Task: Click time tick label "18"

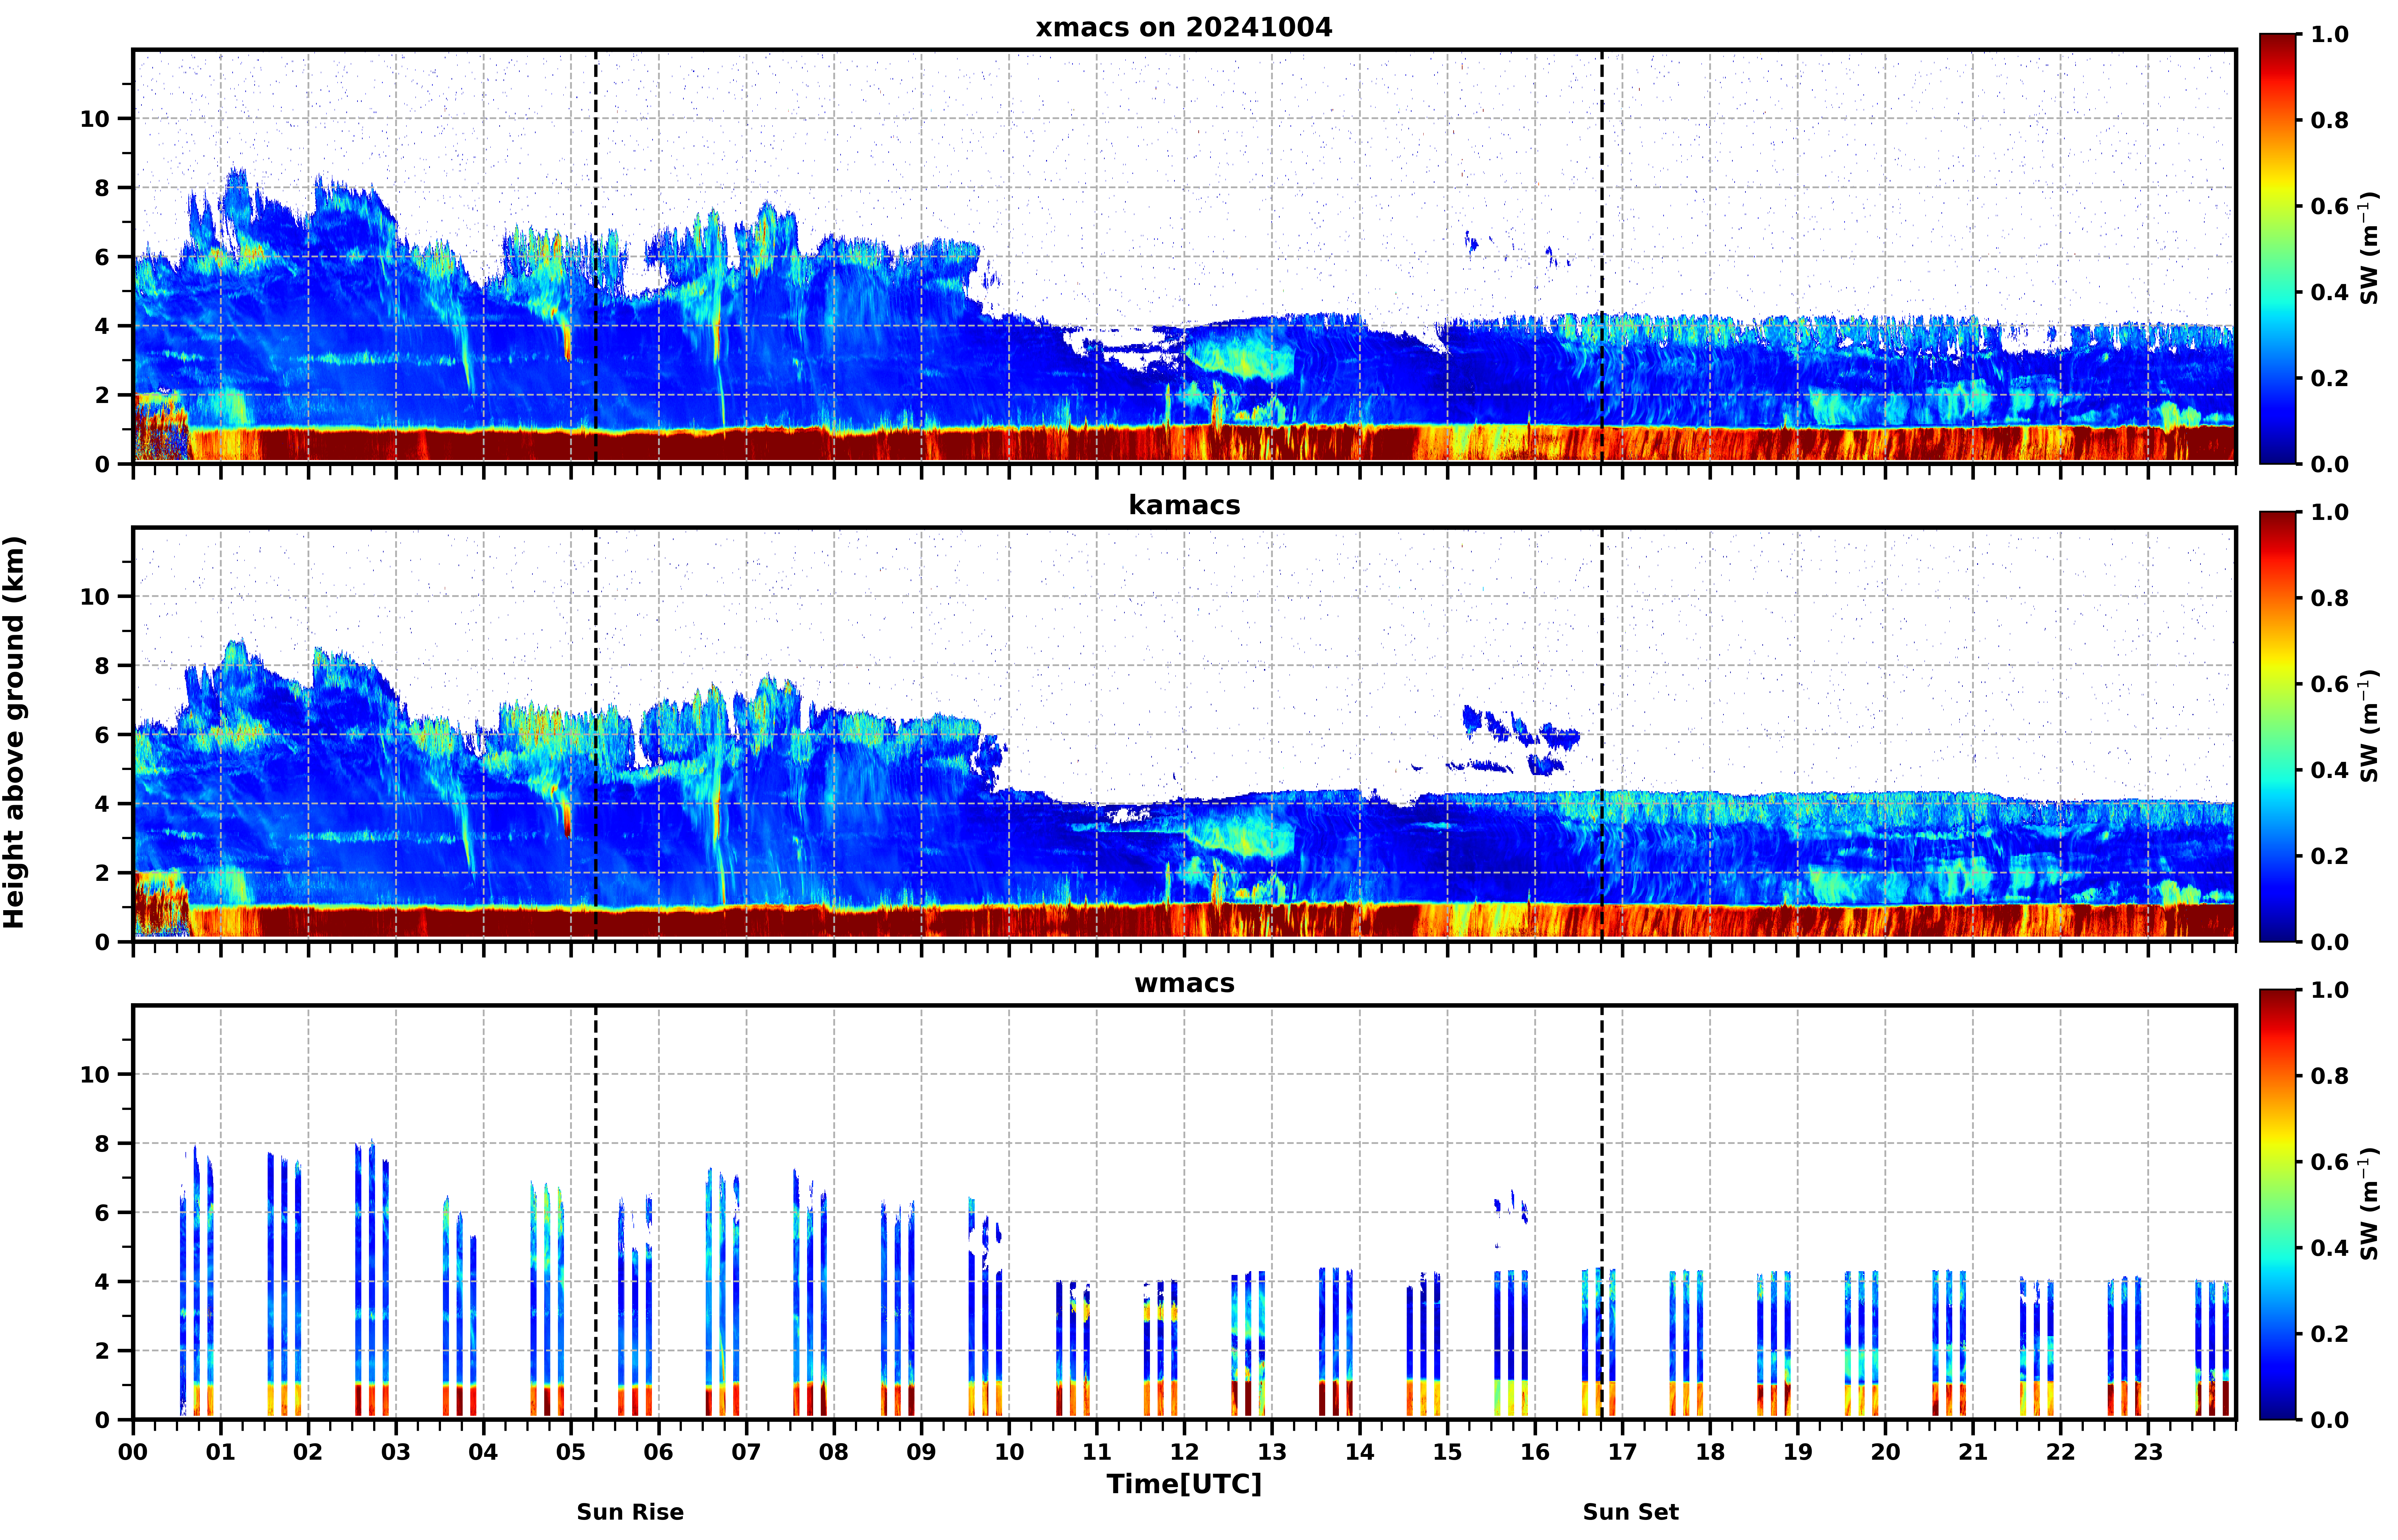Action: click(x=1710, y=1452)
